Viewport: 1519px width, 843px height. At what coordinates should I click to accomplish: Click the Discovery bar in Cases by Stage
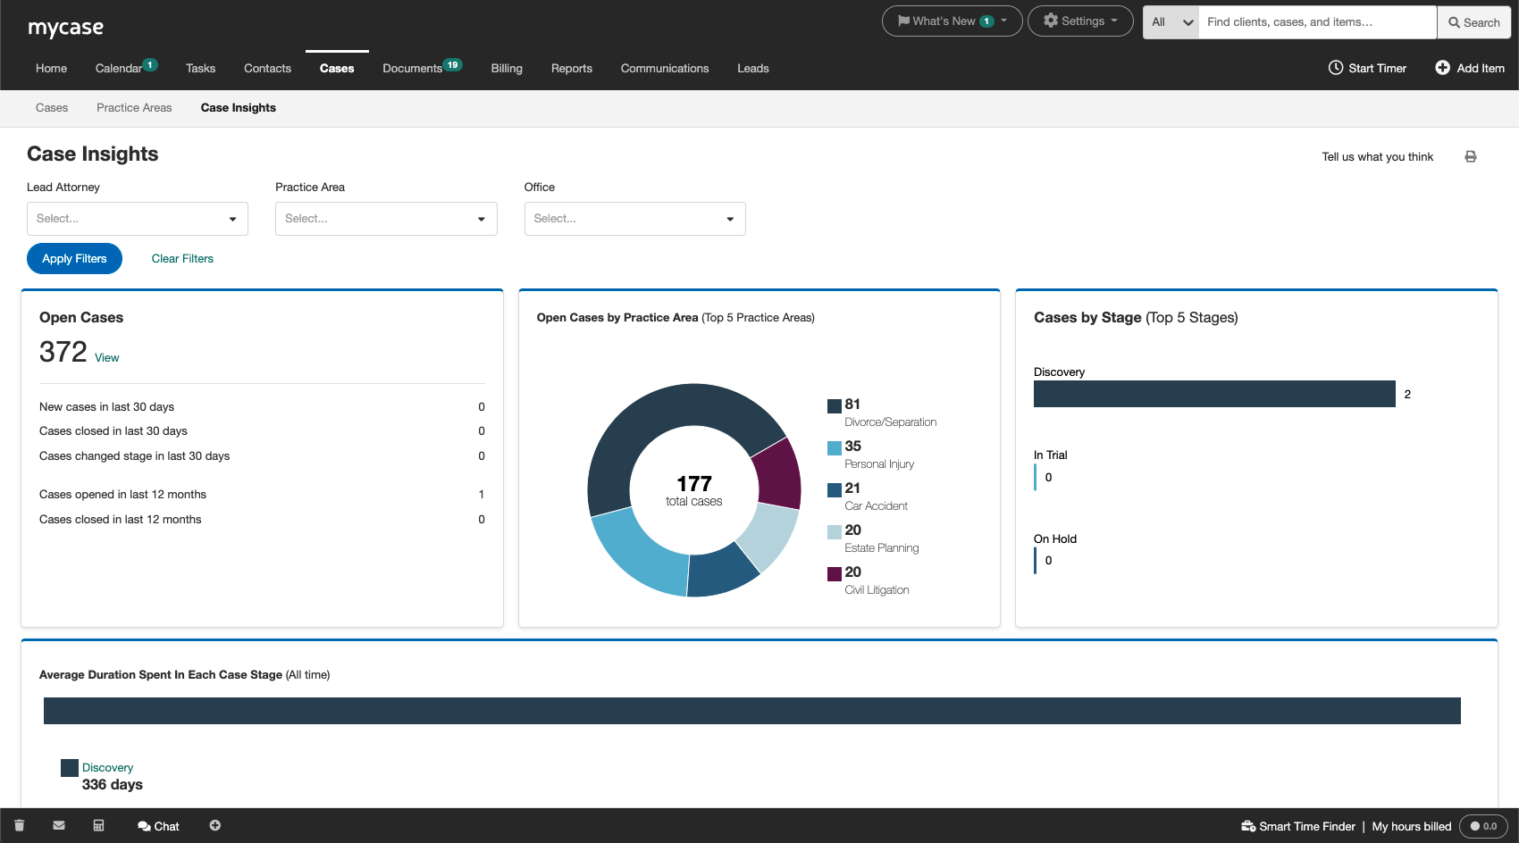coord(1214,394)
